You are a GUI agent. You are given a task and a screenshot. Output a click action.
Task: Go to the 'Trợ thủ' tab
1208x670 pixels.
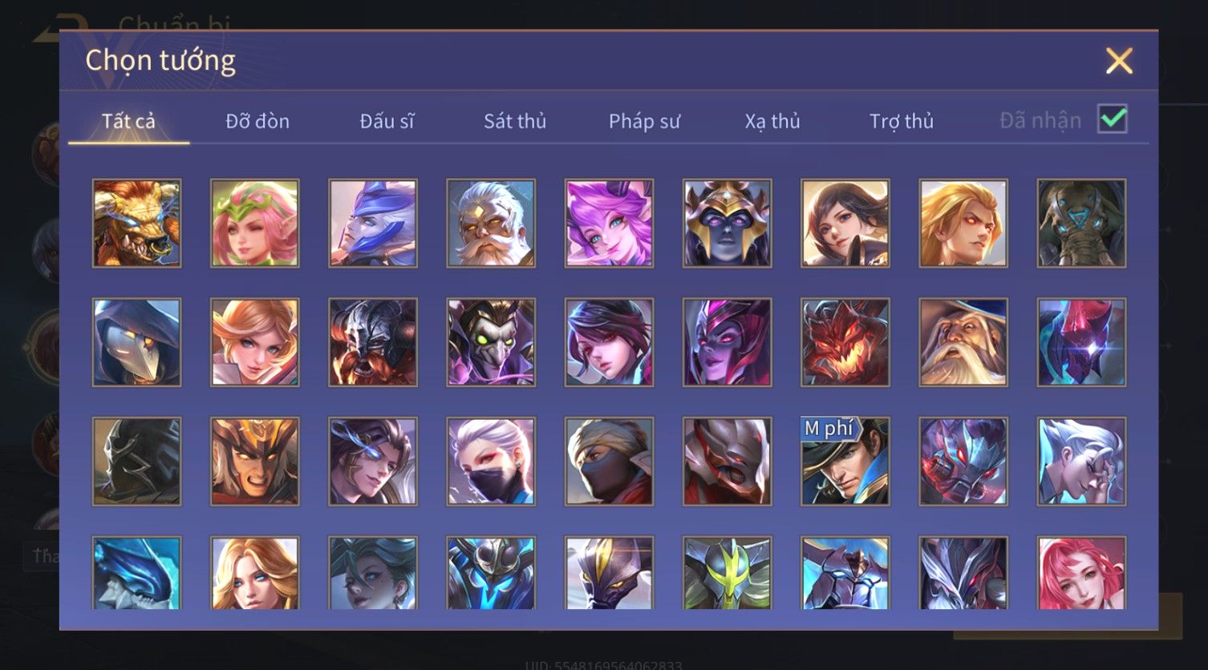pyautogui.click(x=902, y=121)
